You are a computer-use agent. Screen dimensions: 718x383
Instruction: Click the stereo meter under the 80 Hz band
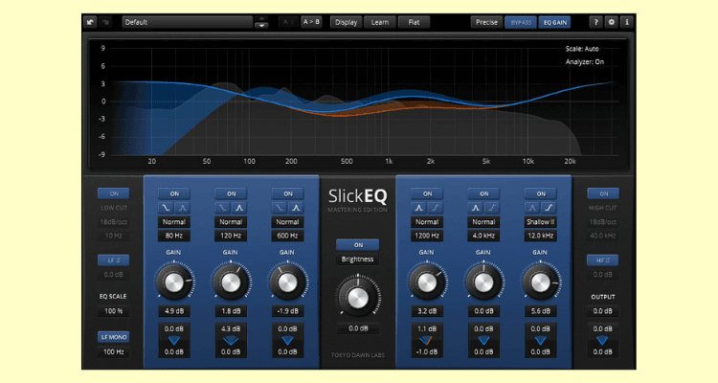tap(174, 341)
